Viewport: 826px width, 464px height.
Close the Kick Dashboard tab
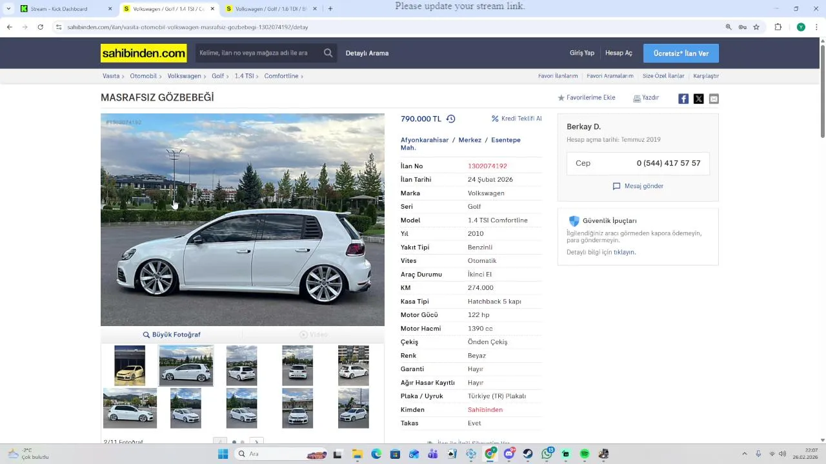[x=110, y=9]
